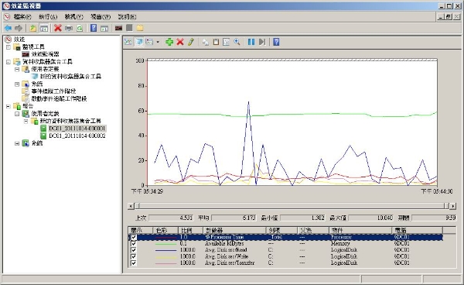Toggle the highlight pen icon
The width and height of the screenshot is (464, 285).
pyautogui.click(x=190, y=42)
